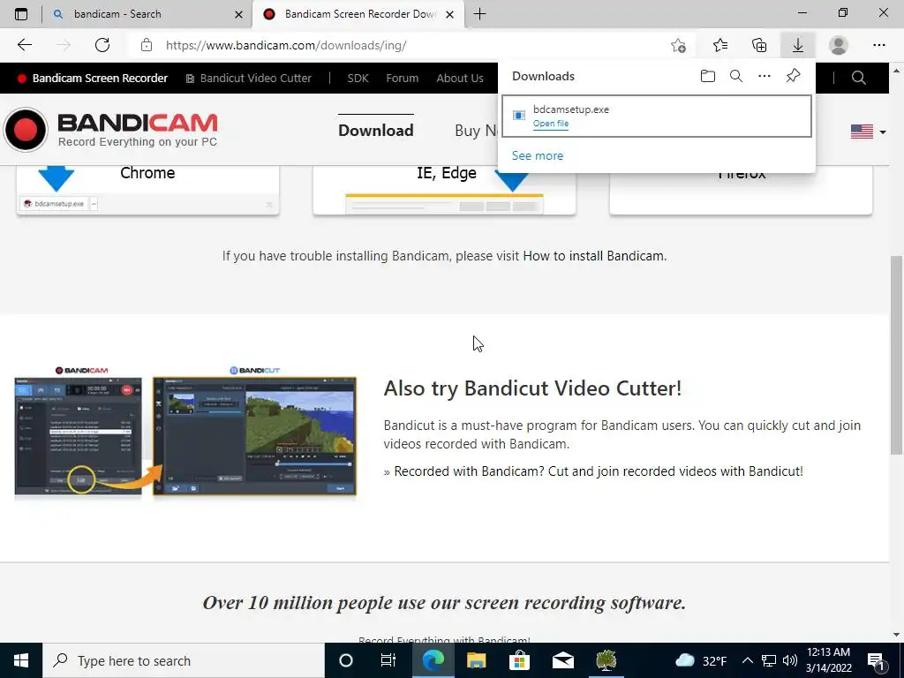Close the bandicam - Search tab
The width and height of the screenshot is (904, 678).
tap(238, 14)
